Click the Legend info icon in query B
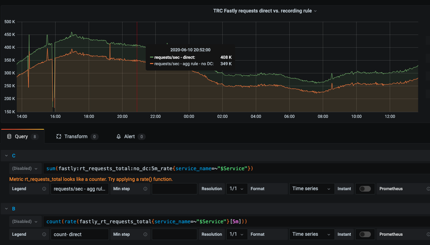The width and height of the screenshot is (430, 245). pyautogui.click(x=44, y=234)
